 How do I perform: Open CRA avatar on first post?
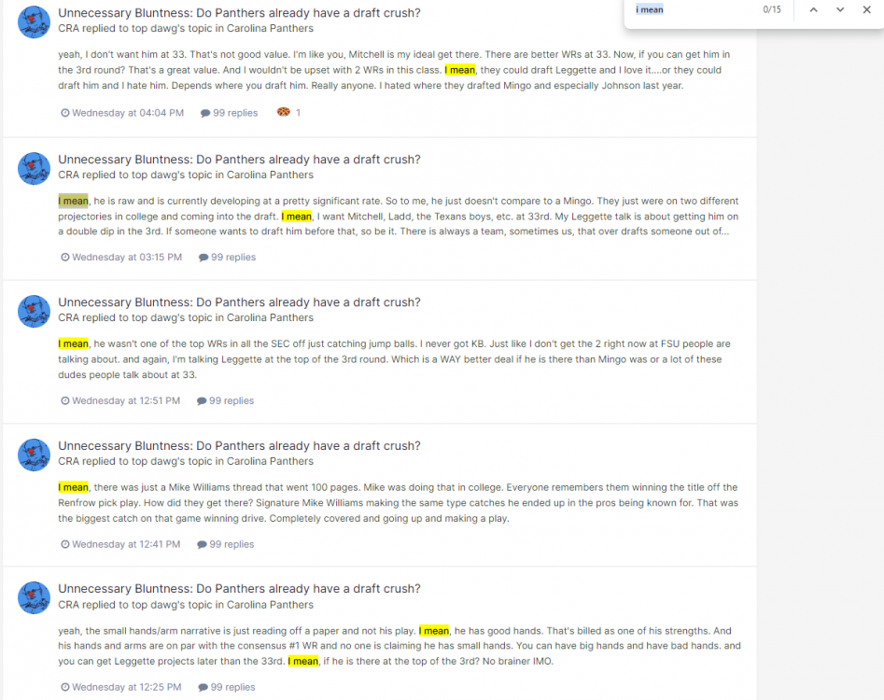tap(34, 22)
